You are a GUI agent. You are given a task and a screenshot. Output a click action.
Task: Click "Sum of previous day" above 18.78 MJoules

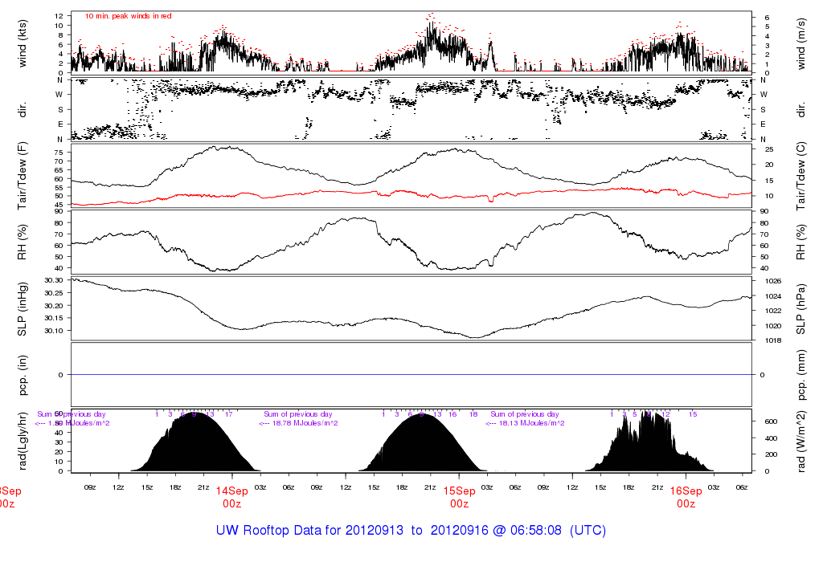point(298,414)
